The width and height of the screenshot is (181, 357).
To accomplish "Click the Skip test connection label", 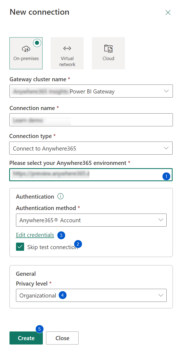I will click(x=52, y=247).
